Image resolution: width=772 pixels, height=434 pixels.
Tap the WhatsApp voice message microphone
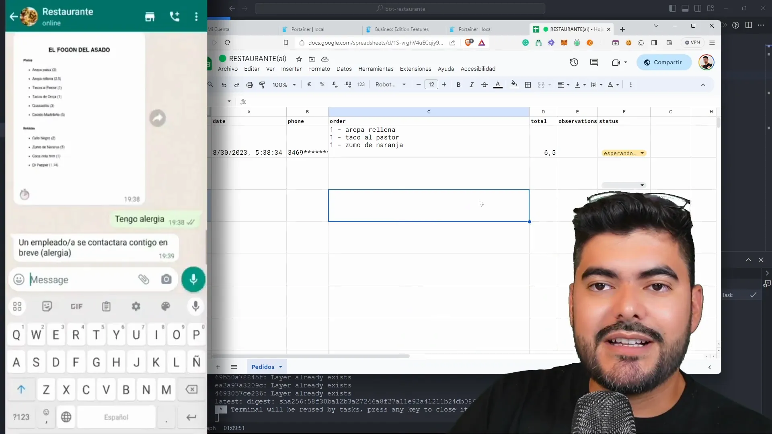[x=193, y=279]
